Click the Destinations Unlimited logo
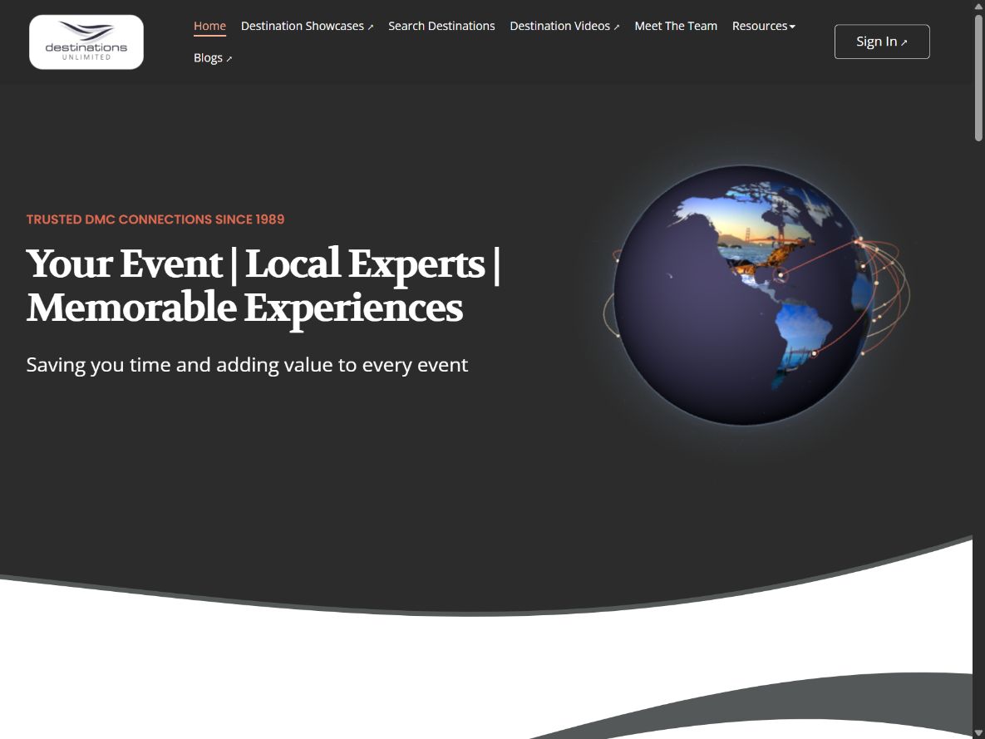This screenshot has width=985, height=739. [86, 42]
